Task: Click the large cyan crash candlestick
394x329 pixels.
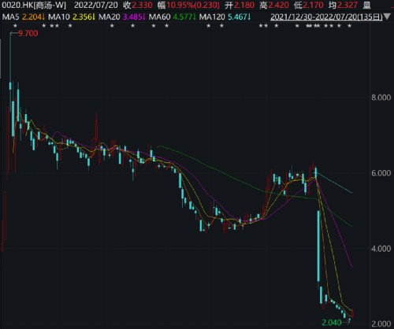Action: pyautogui.click(x=318, y=246)
